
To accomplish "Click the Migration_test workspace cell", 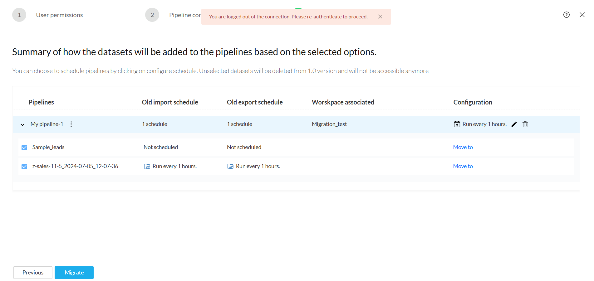I will tap(329, 124).
